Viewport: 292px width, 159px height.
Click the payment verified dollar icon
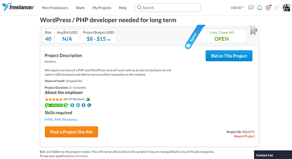[x=72, y=105]
